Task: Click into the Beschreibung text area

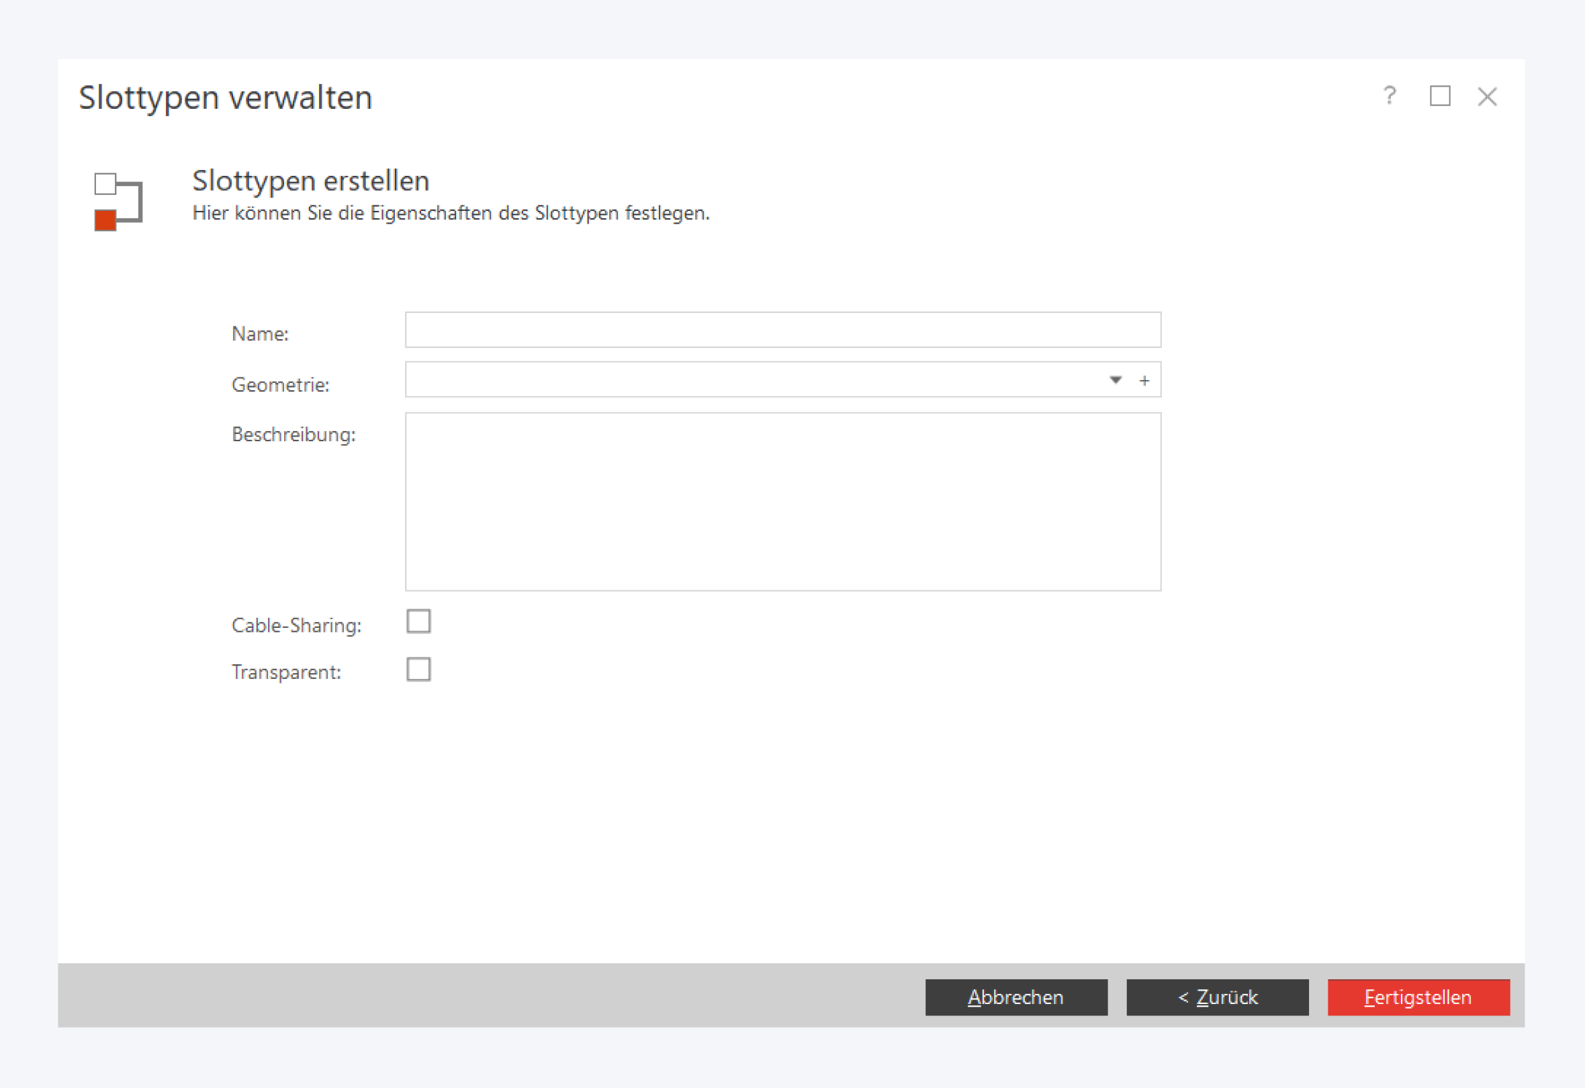Action: tap(782, 502)
